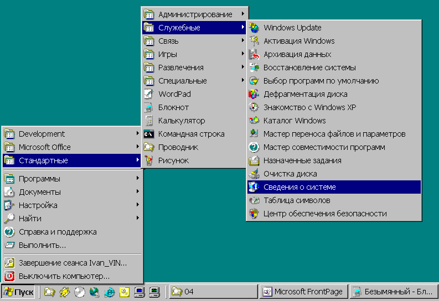Click the Назначенные задания icon
The width and height of the screenshot is (439, 301).
click(254, 160)
